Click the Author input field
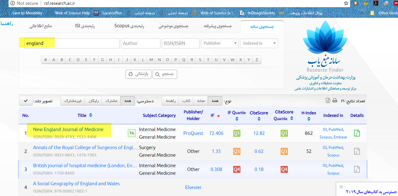The height and width of the screenshot is (196, 398). (140, 43)
